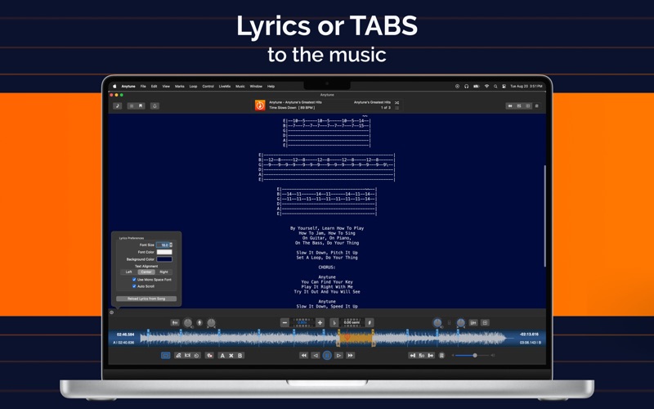
Task: Set loop end with the B button
Action: (x=240, y=356)
